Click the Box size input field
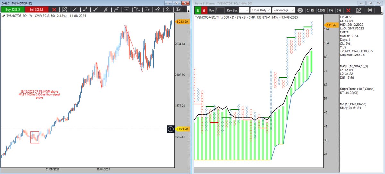This screenshot has width=385, height=174. [x=220, y=10]
